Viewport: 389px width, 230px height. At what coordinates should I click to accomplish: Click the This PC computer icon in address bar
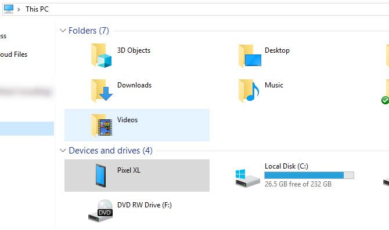click(9, 9)
